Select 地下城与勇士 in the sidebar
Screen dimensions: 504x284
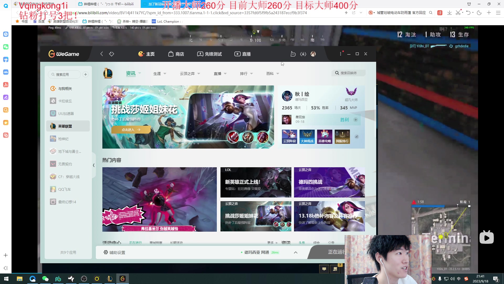pyautogui.click(x=68, y=151)
